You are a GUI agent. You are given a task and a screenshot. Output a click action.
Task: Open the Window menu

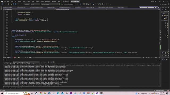[x=54, y=2]
